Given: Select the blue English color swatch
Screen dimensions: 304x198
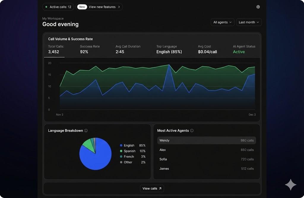Looking at the screenshot, I should coord(121,145).
